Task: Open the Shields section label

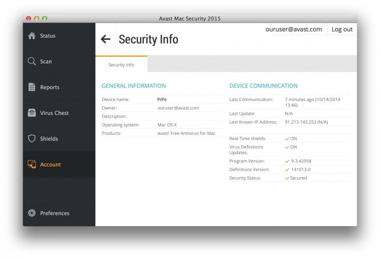Action: point(49,139)
